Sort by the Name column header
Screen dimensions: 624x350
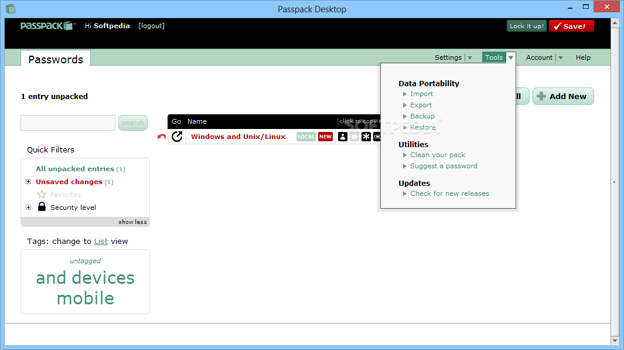click(197, 121)
